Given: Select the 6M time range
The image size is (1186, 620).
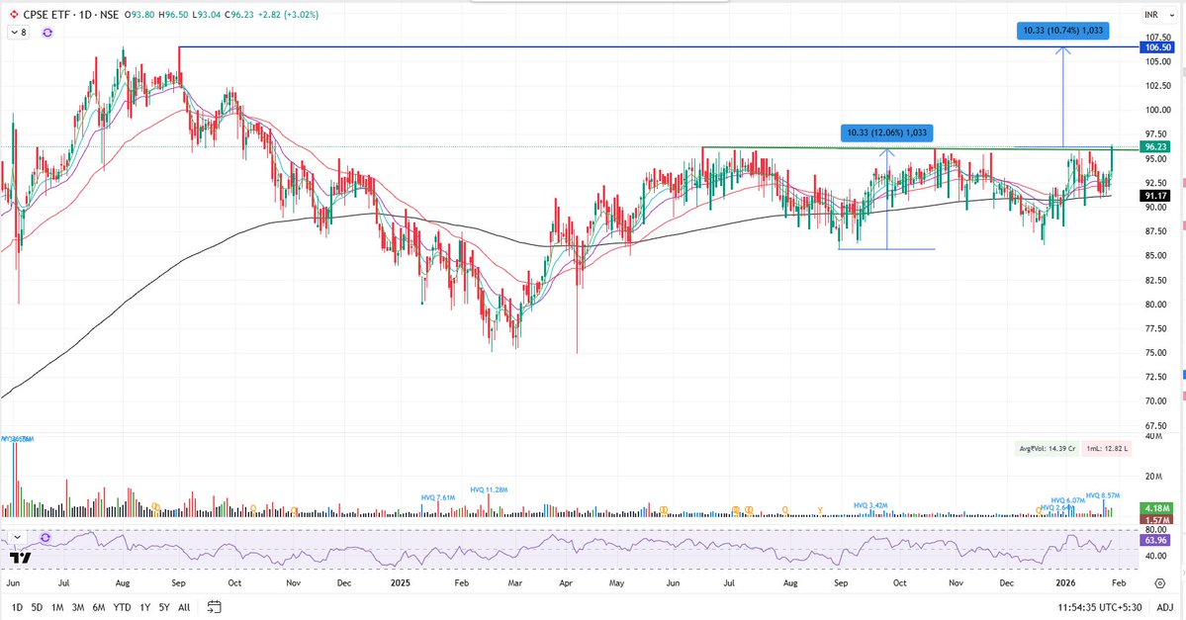Looking at the screenshot, I should click(98, 607).
